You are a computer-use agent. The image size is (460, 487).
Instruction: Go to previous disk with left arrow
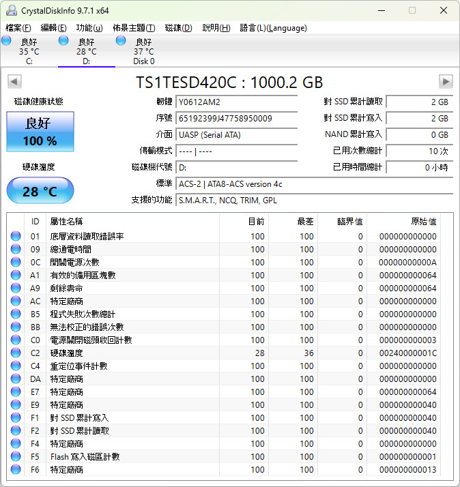coord(14,82)
